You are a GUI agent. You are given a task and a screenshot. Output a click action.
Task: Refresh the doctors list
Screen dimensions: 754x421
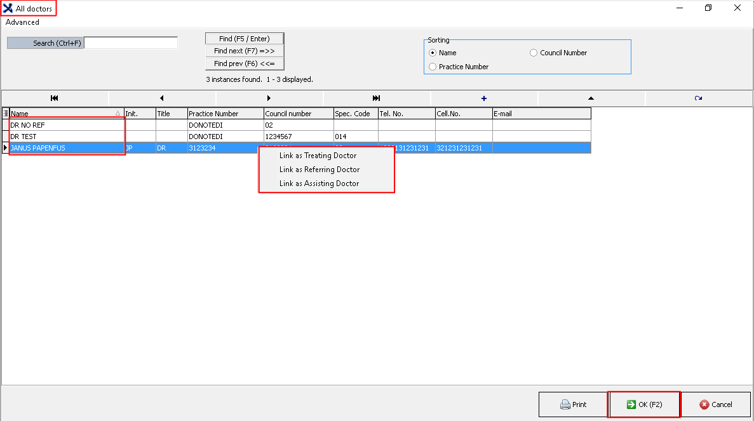[x=698, y=98]
